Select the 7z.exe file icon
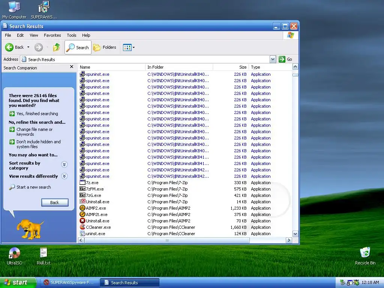The image size is (384, 288). [82, 183]
